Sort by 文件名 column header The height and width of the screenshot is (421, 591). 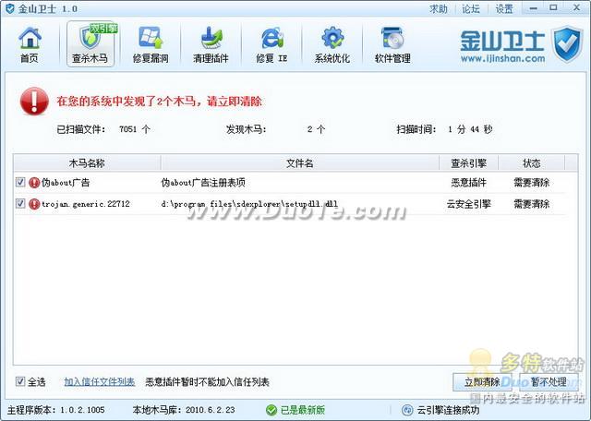[x=300, y=163]
